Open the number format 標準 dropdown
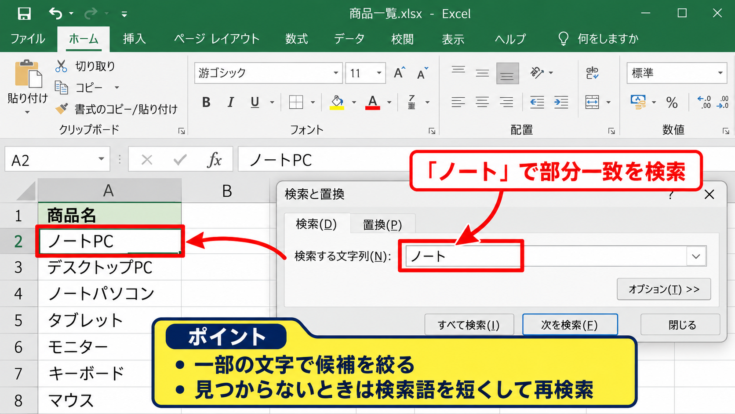 [720, 73]
